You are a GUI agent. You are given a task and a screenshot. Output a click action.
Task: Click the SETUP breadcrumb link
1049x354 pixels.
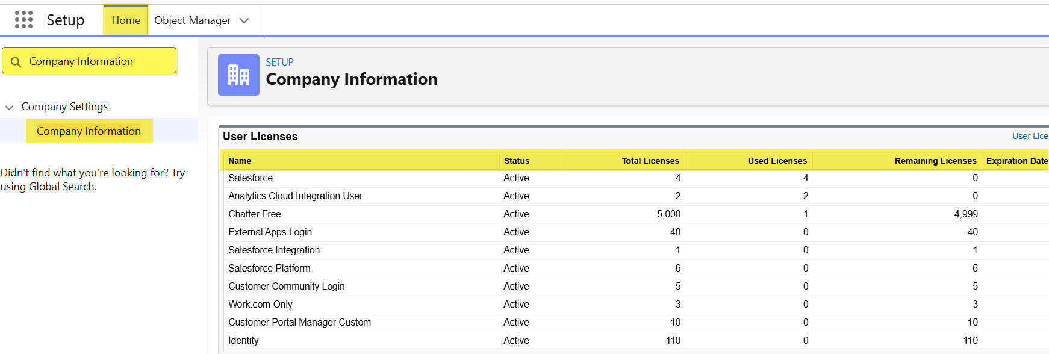279,62
